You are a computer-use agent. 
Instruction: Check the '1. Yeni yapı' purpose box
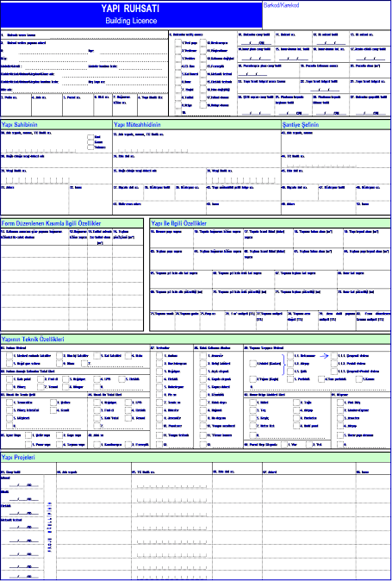pos(178,42)
